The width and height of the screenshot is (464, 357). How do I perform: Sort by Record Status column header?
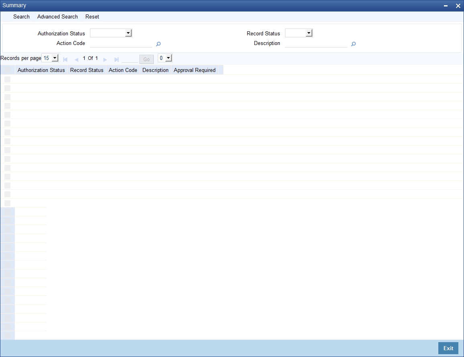pos(87,70)
